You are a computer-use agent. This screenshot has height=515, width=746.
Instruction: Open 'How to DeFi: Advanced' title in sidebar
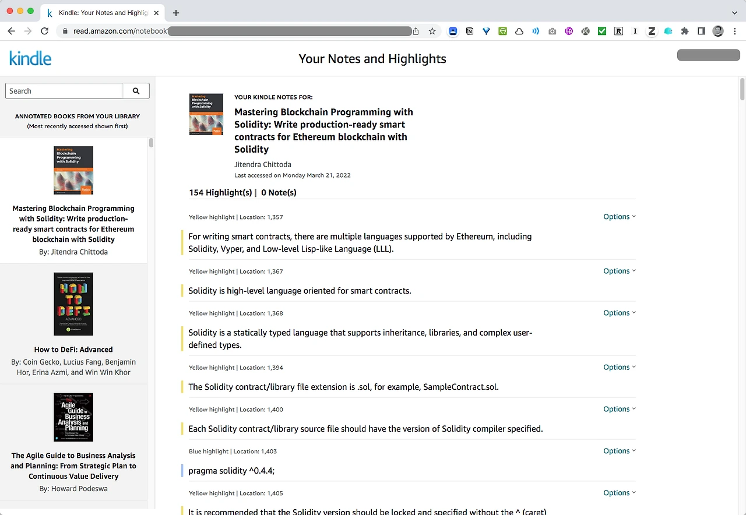73,350
